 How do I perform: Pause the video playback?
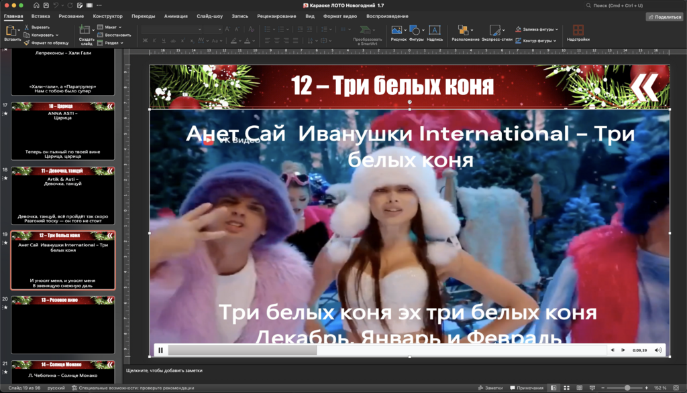pyautogui.click(x=161, y=350)
